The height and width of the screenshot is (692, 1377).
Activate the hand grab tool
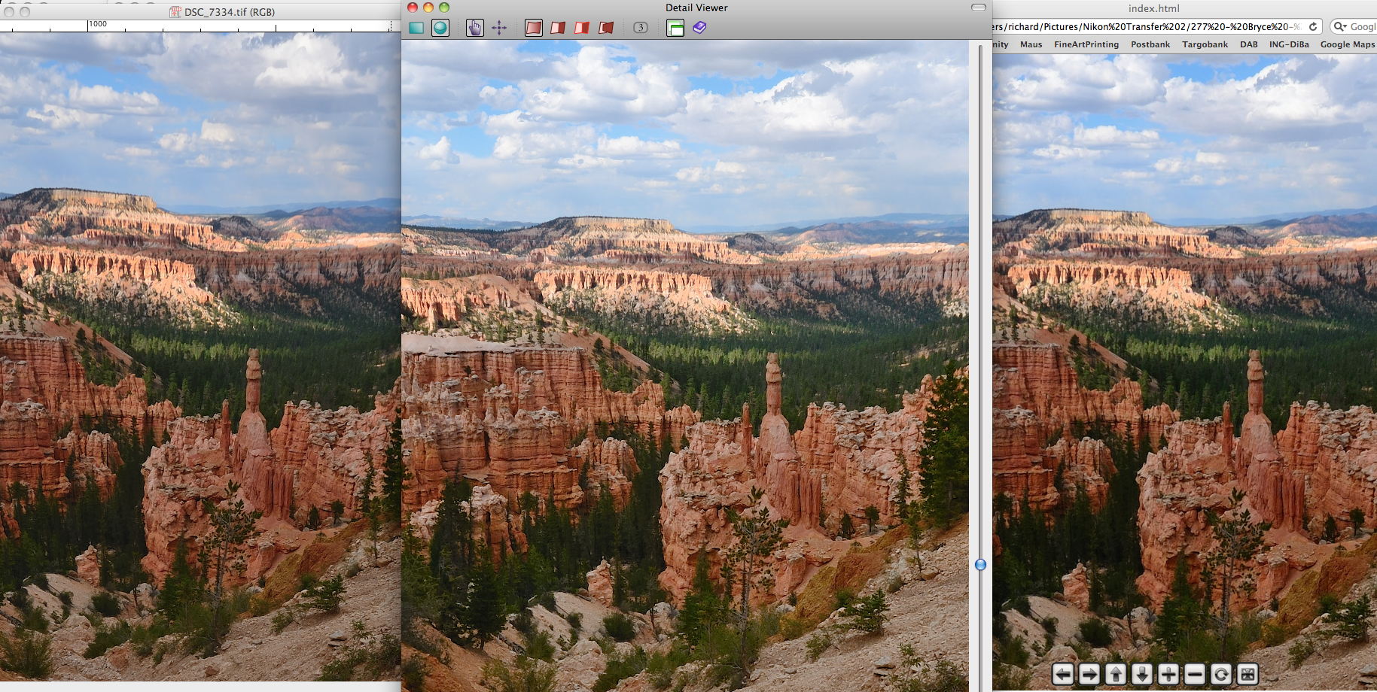tap(474, 29)
